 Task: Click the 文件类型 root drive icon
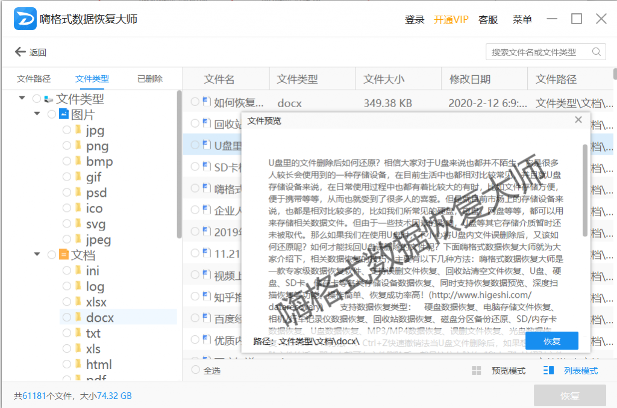tap(49, 99)
